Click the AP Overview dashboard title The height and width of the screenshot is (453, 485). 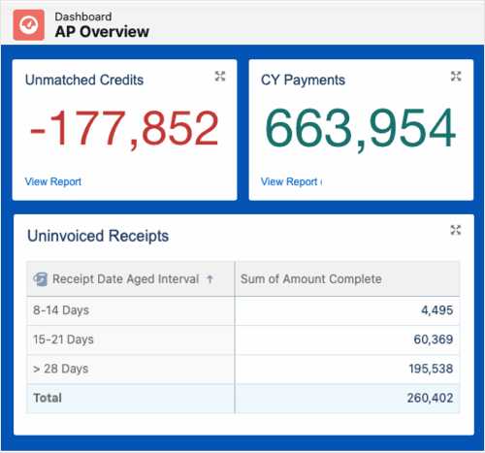[102, 32]
